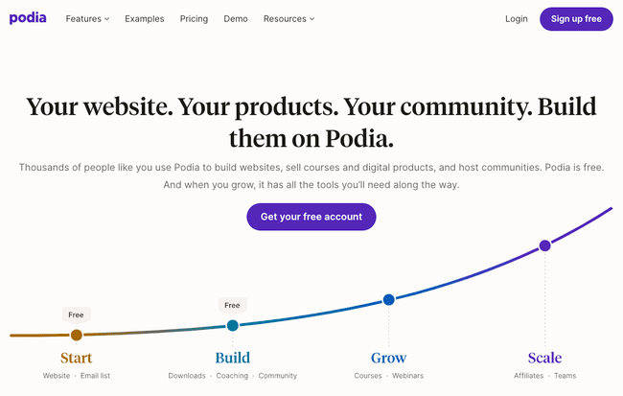Select the Scale stage heading
Image resolution: width=623 pixels, height=396 pixels.
[x=544, y=358]
